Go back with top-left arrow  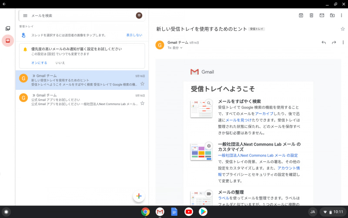(x=4, y=4)
